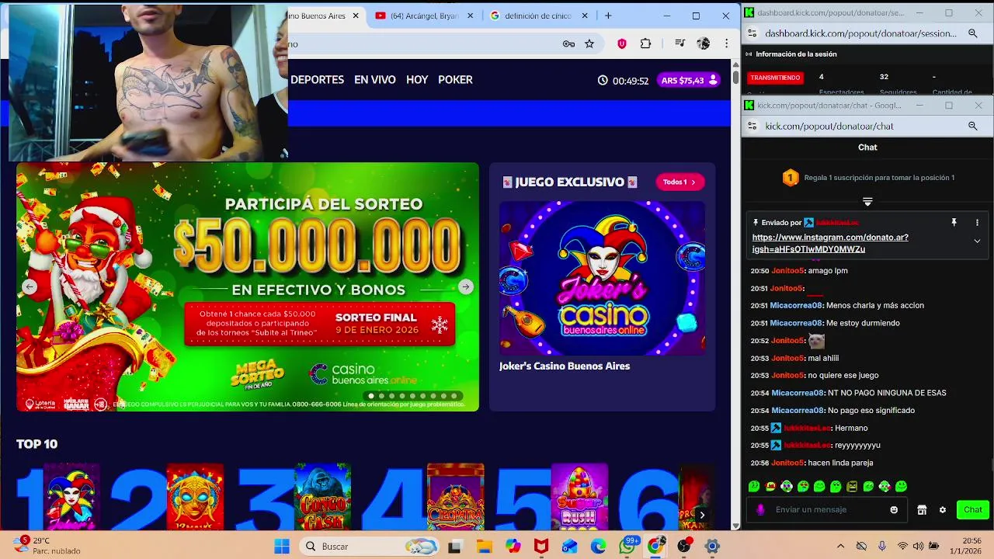Bookmark this page with the star icon

click(x=589, y=43)
